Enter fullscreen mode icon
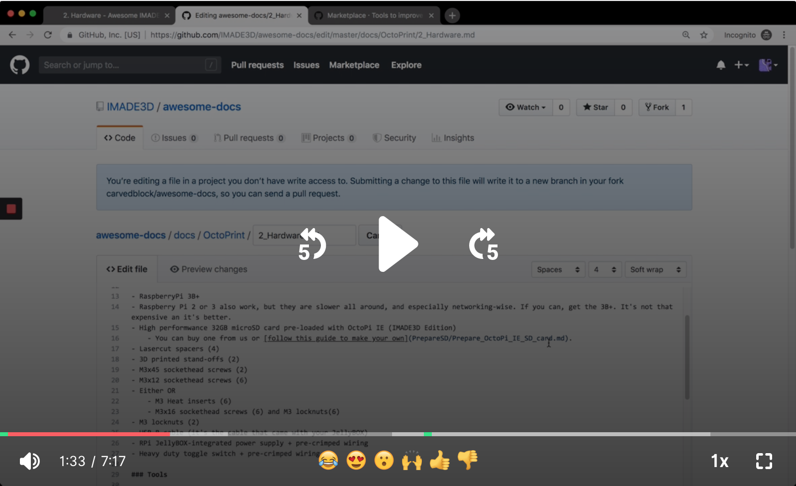Viewport: 796px width, 486px height. tap(764, 461)
